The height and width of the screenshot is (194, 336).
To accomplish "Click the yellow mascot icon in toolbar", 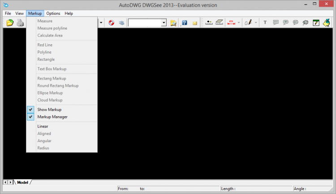I will (327, 23).
